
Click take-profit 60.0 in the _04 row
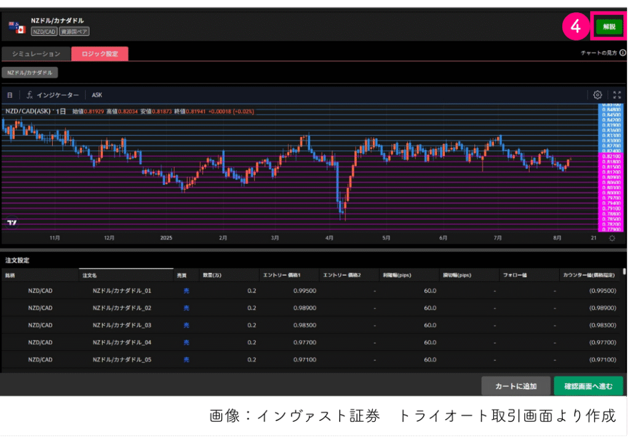[x=430, y=343]
